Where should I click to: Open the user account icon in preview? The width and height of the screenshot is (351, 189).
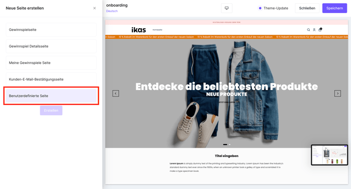point(314,30)
